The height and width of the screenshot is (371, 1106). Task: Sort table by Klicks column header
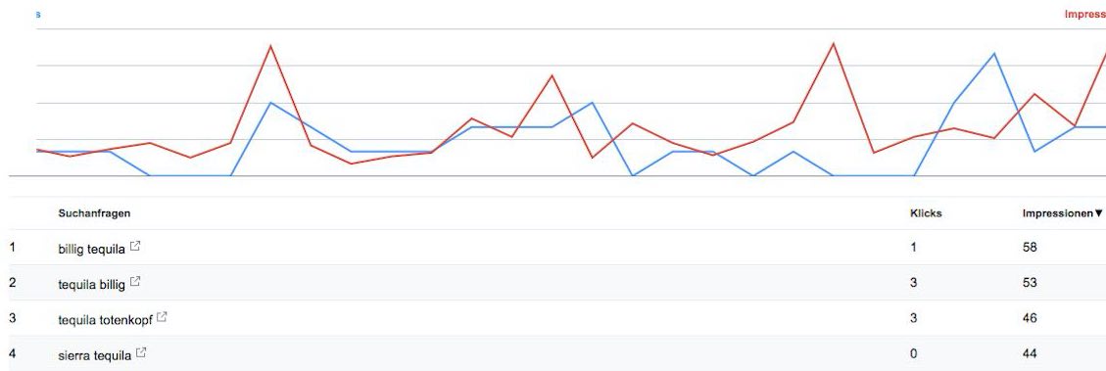[x=926, y=213]
